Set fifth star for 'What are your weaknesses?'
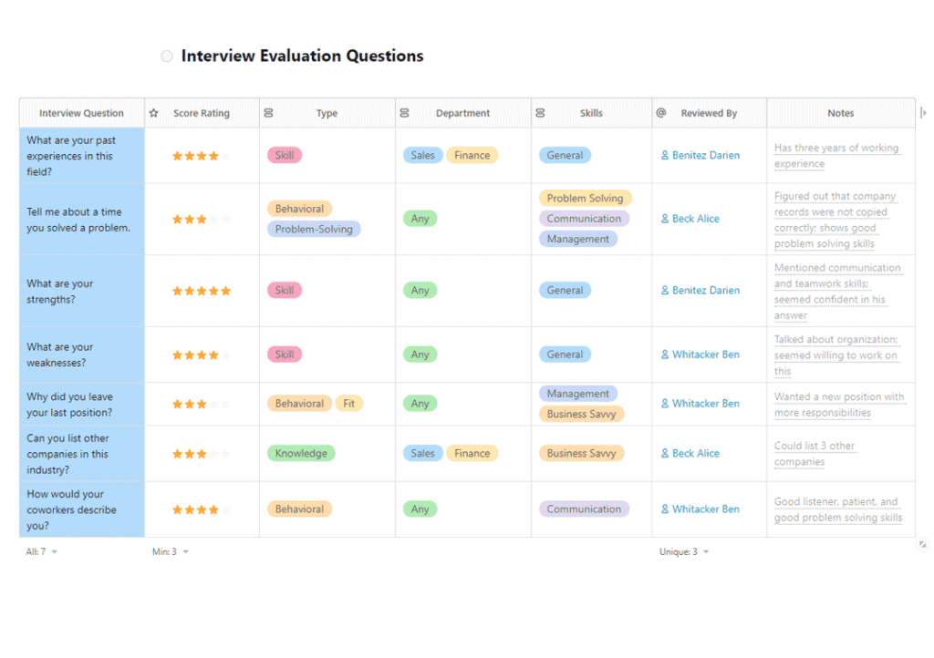This screenshot has width=934, height=658. pos(226,355)
